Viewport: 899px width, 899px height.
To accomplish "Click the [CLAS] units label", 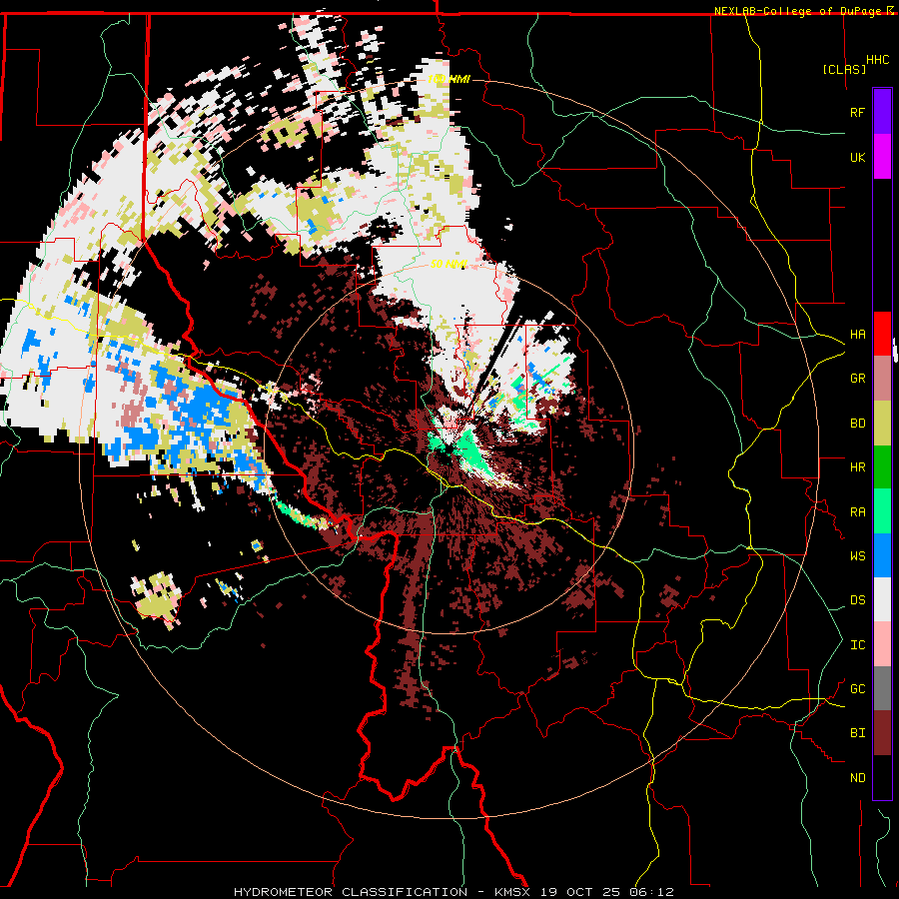I will 844,69.
